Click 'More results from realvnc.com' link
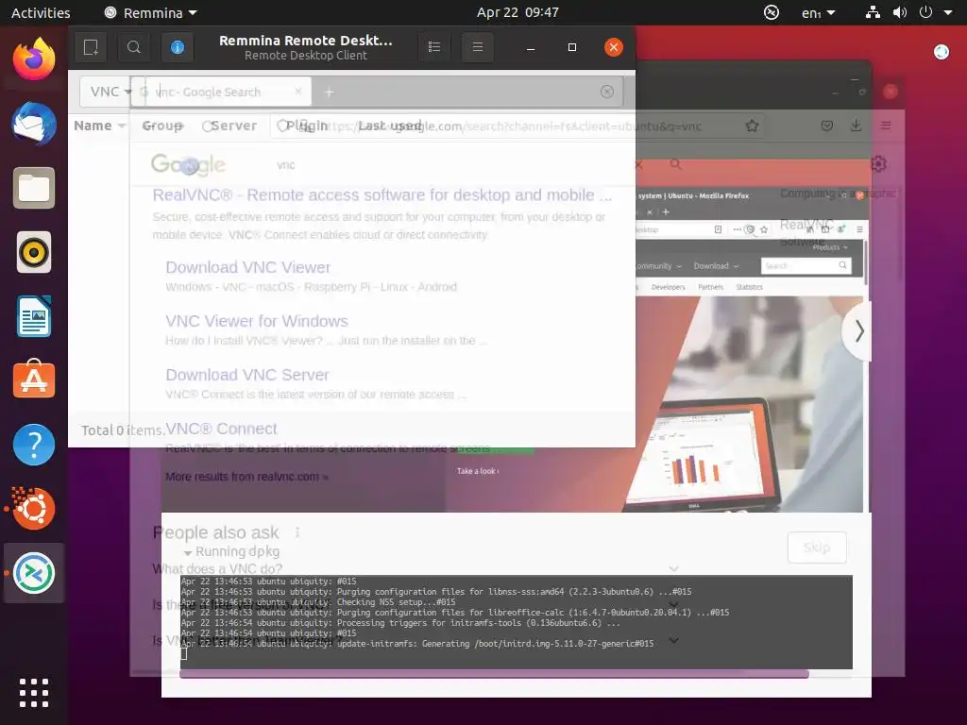This screenshot has height=725, width=967. [246, 477]
